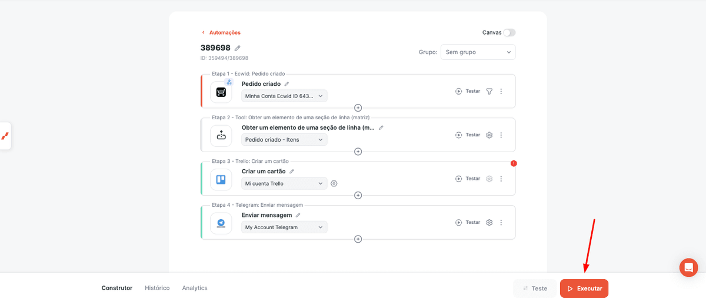Rename the Pedido criado step via pencil

[x=287, y=84]
